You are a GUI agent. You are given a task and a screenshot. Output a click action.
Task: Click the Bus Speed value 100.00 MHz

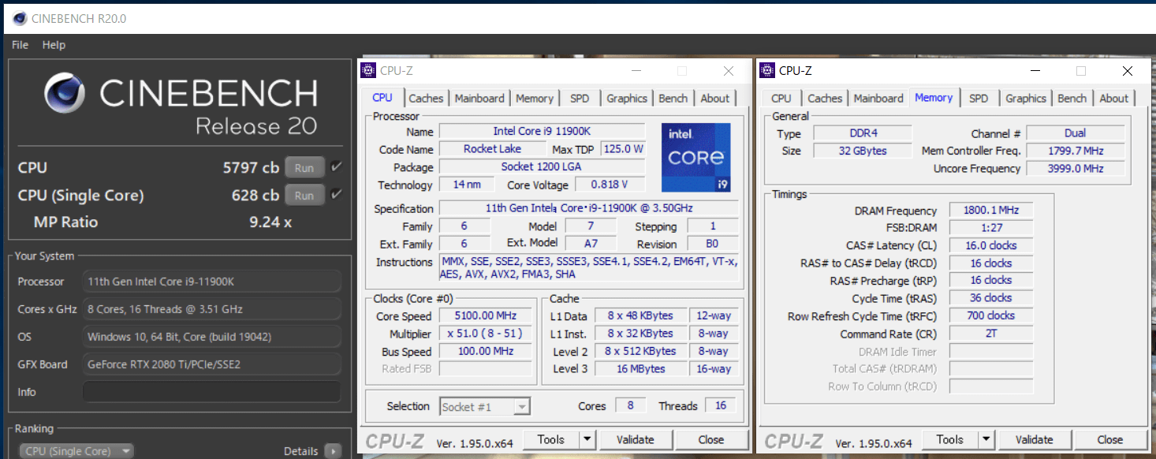pyautogui.click(x=485, y=351)
